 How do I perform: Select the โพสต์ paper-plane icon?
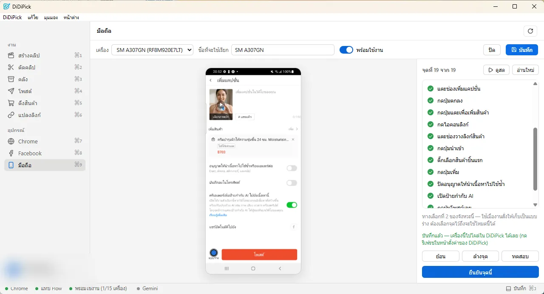point(11,91)
